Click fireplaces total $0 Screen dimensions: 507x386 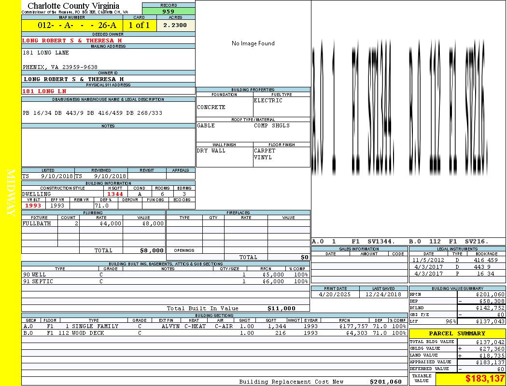305,258
